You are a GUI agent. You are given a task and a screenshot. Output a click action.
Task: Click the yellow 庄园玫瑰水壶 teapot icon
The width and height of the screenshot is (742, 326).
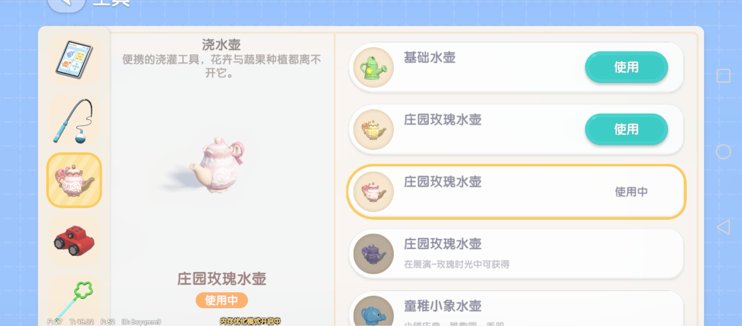(x=373, y=129)
